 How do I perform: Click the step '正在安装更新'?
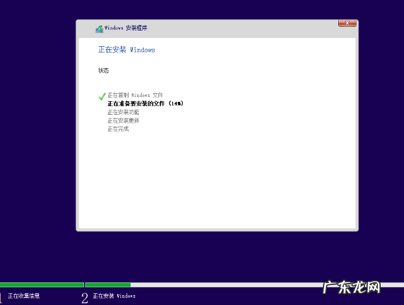tap(123, 121)
